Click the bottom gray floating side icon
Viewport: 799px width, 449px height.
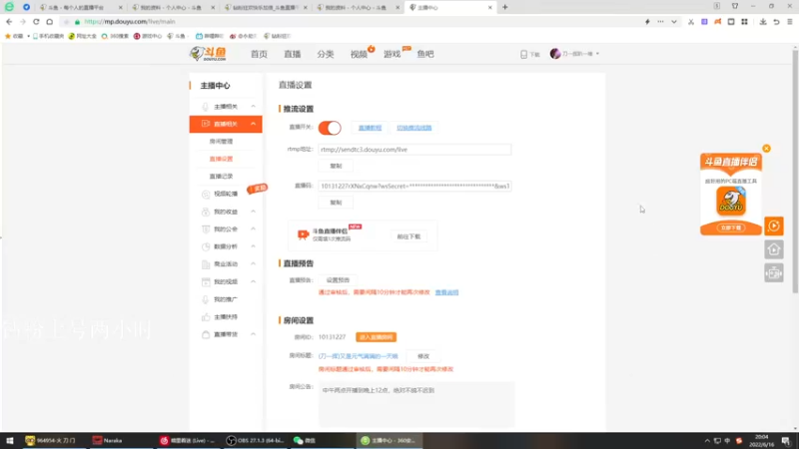pos(773,273)
